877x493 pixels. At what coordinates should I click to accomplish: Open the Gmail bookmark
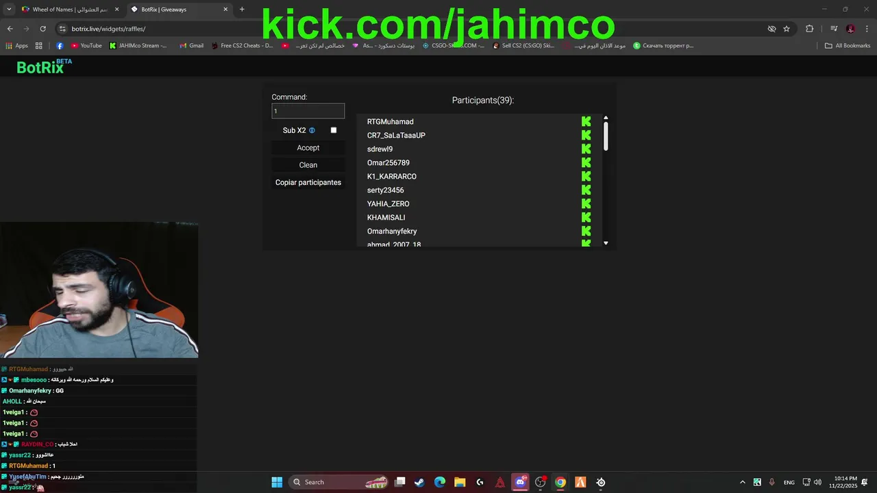tap(191, 46)
